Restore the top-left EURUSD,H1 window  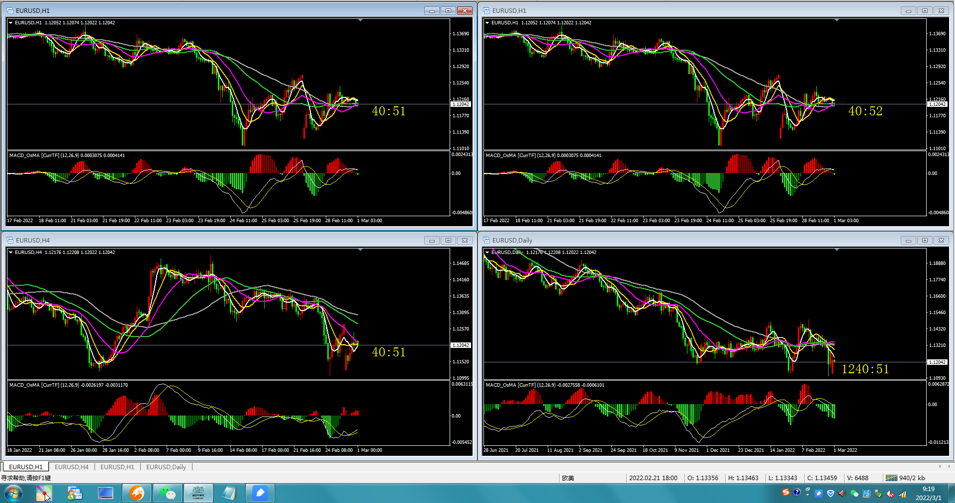click(x=448, y=10)
